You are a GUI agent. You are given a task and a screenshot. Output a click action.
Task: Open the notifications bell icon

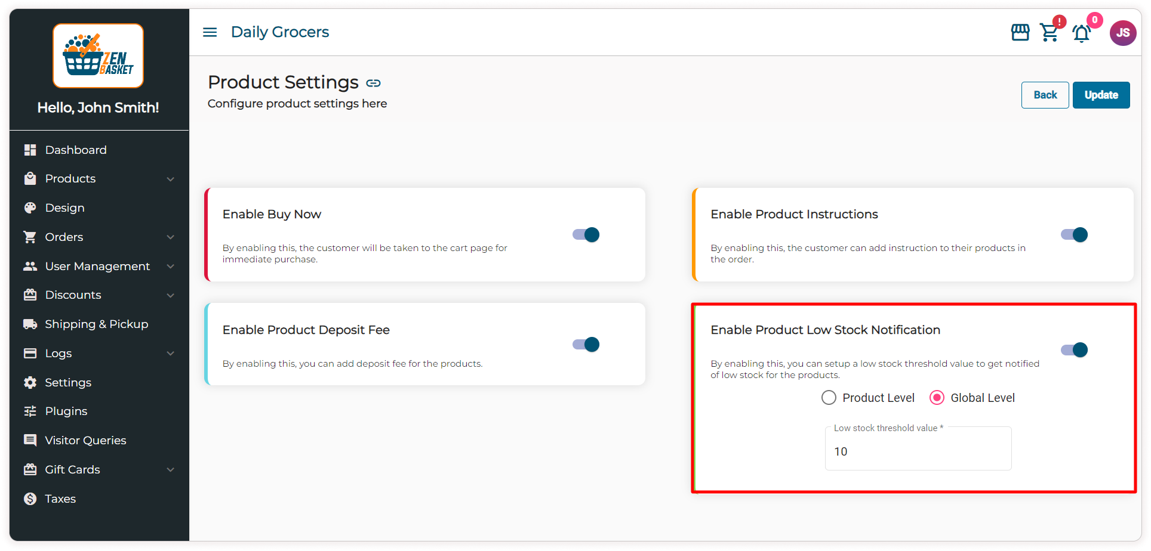pos(1081,33)
